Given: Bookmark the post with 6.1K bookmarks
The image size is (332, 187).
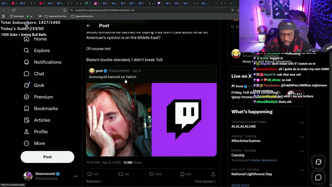Looking at the screenshot, I should click(186, 174).
